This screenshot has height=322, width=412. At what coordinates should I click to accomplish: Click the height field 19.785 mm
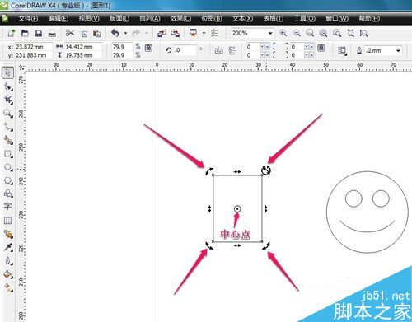click(83, 55)
